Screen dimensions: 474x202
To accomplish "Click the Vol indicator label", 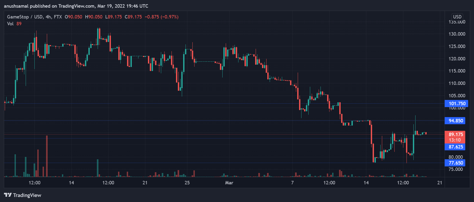I will tap(10, 24).
